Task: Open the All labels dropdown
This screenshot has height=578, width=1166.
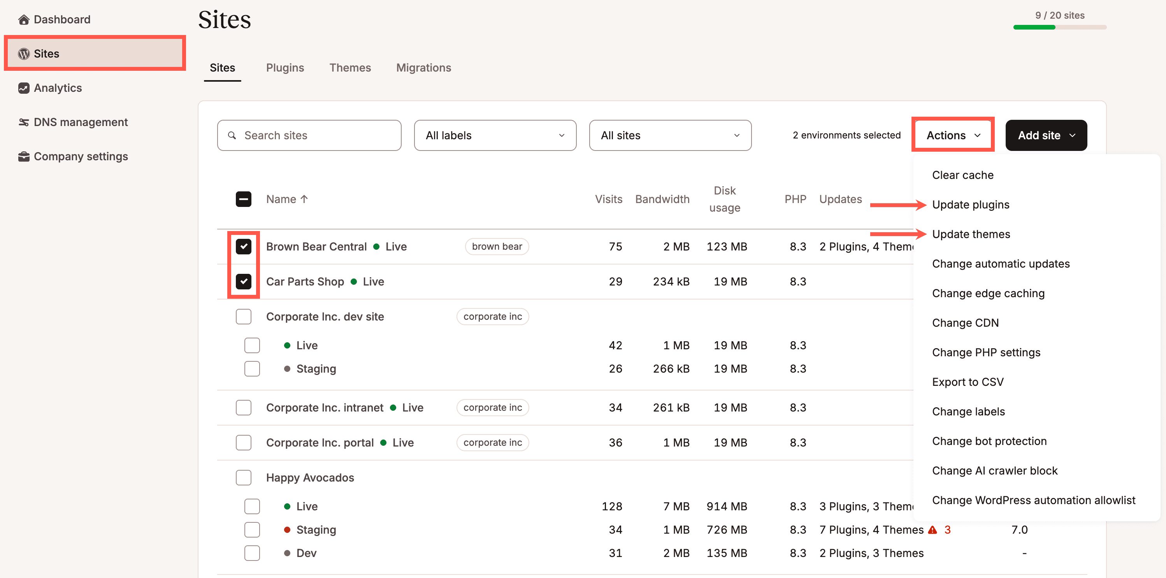Action: [x=495, y=135]
